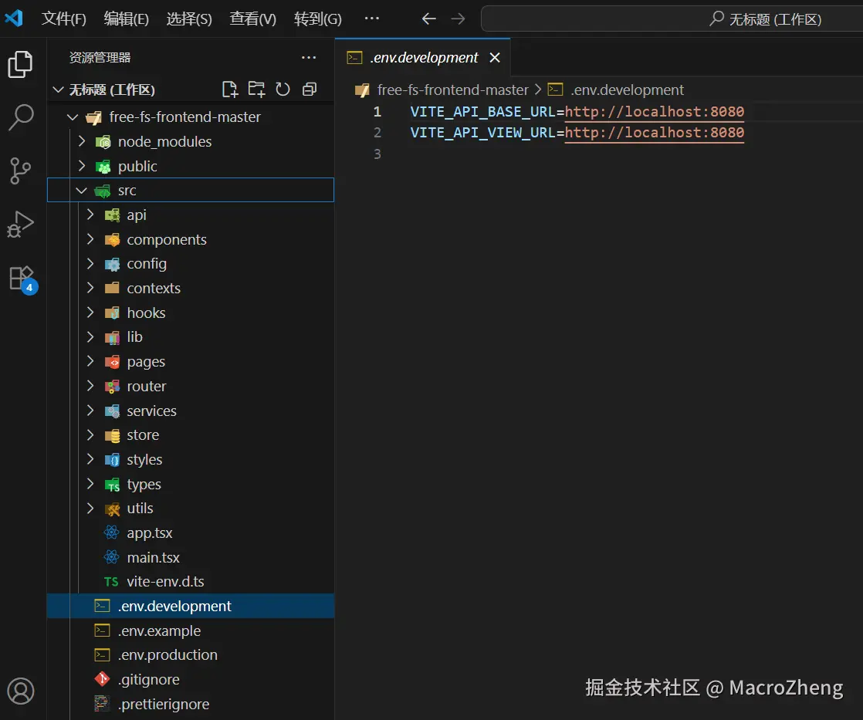Open main.tsx in the file tree
Screen dimensions: 863x720
click(x=153, y=558)
